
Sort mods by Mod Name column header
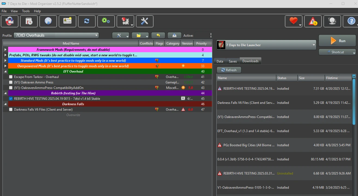(x=71, y=43)
